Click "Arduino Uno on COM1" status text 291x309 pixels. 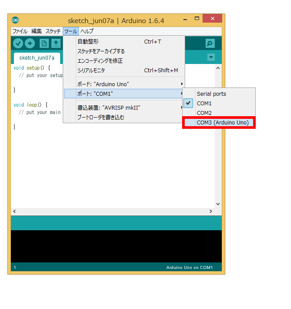click(x=189, y=267)
